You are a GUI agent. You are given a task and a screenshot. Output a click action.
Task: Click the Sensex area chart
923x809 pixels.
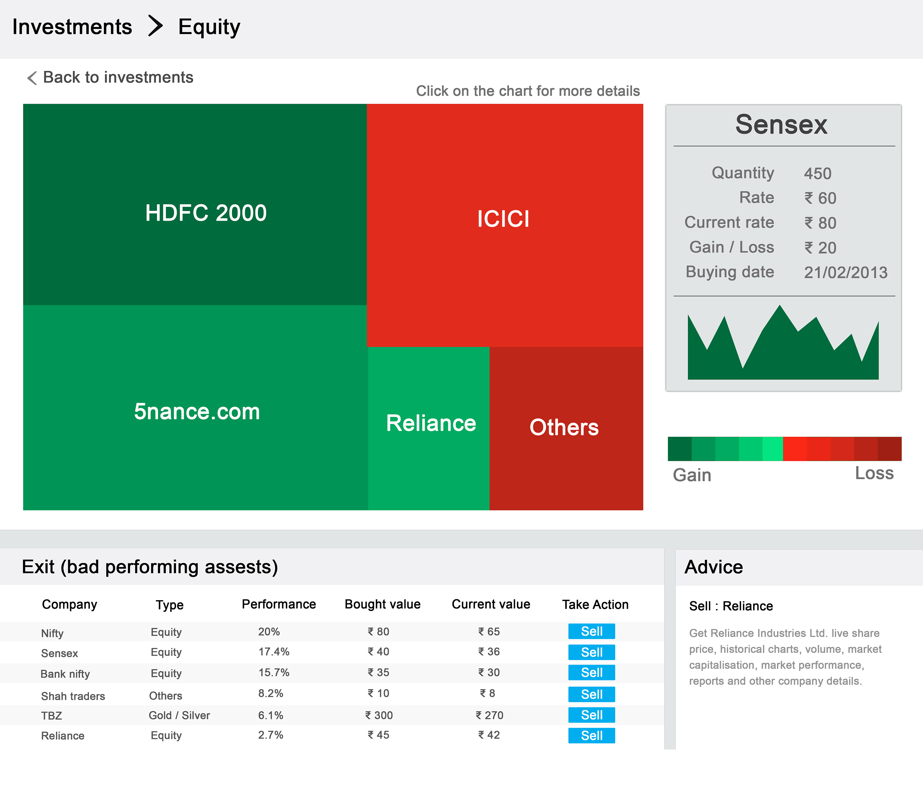783,342
